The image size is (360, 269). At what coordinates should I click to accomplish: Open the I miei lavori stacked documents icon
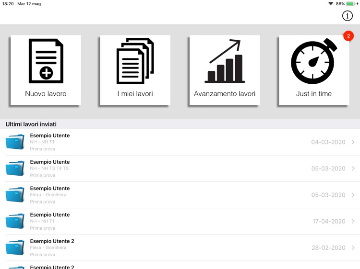pyautogui.click(x=135, y=61)
